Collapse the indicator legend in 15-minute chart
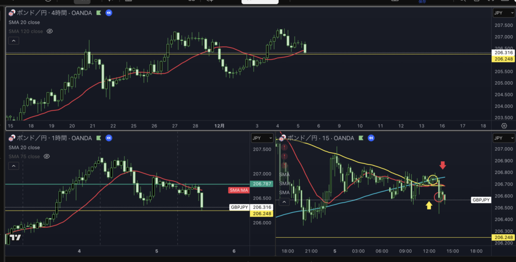The width and height of the screenshot is (516, 262). pos(285,202)
